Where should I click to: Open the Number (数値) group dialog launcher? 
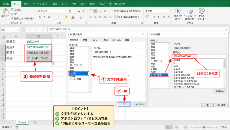click(170, 23)
